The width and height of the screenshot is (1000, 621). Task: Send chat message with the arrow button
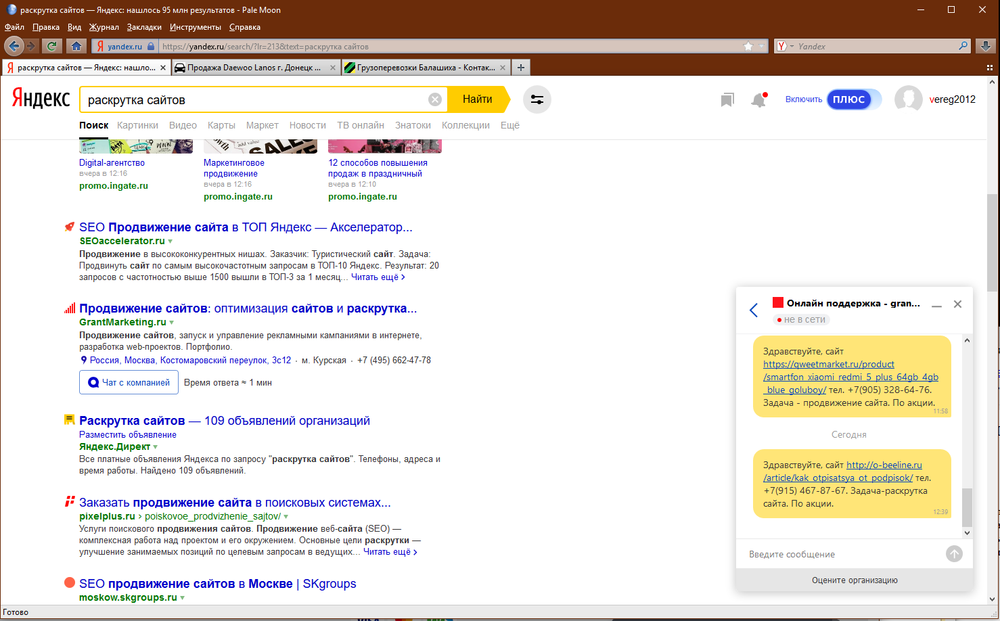[x=954, y=554]
